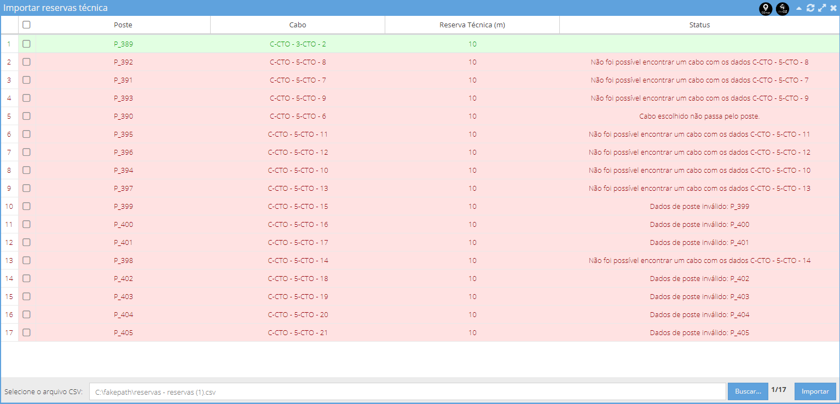The width and height of the screenshot is (840, 404).
Task: Select cable cell C-CTO - 3-CTO - 2
Action: tap(298, 44)
